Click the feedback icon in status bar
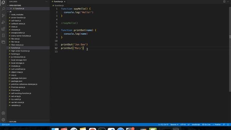Image resolution: width=231 pixels, height=130 pixels. (x=224, y=125)
